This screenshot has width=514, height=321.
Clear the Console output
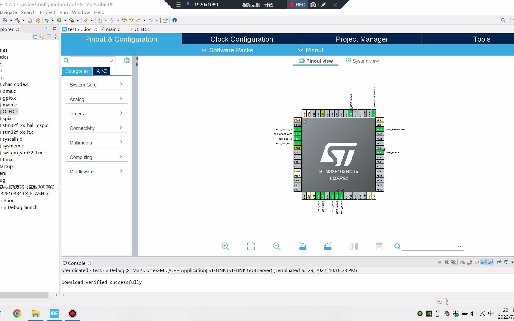click(x=462, y=262)
